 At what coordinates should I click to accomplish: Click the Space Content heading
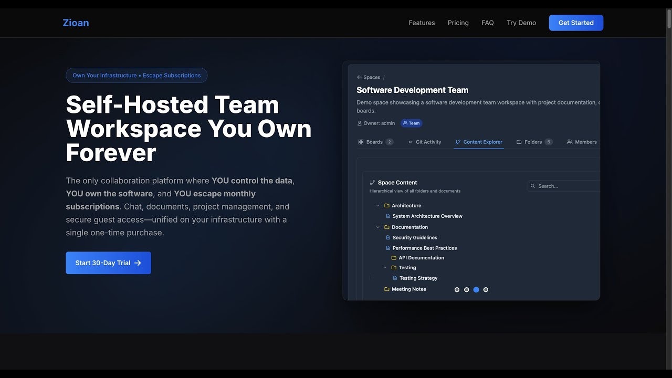point(397,183)
